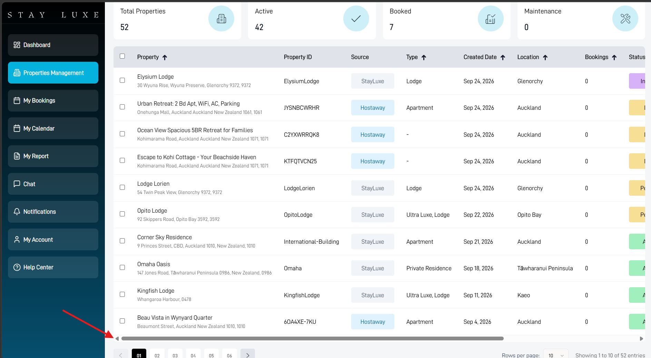The width and height of the screenshot is (651, 358).
Task: Open My Calendar page
Action: coord(53,128)
